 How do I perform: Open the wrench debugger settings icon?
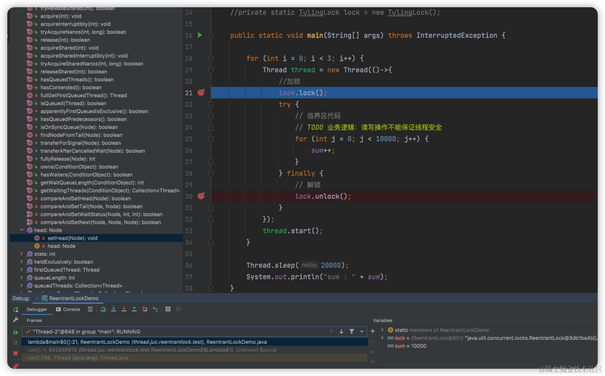click(15, 320)
